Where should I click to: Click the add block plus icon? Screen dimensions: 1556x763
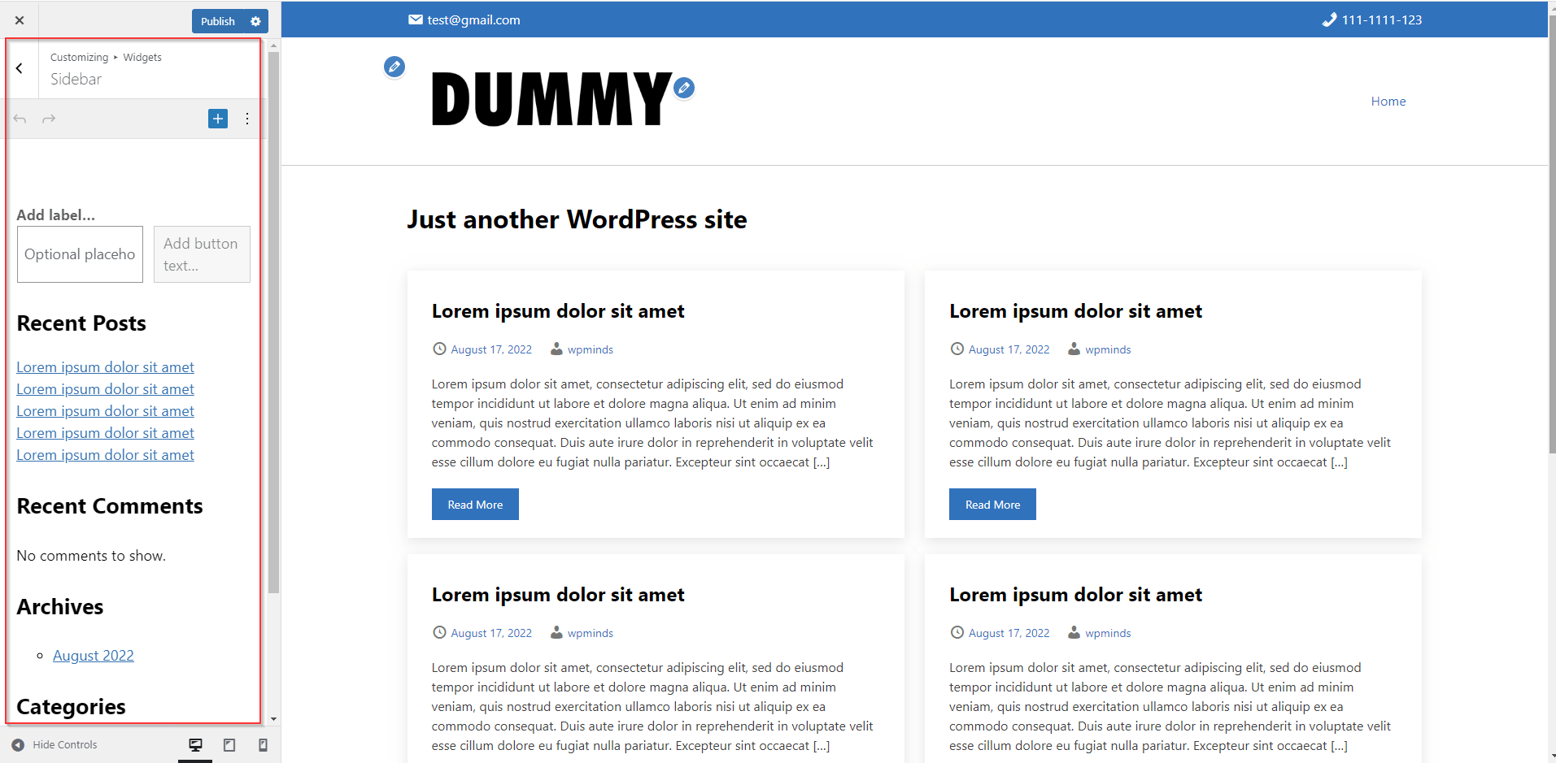pyautogui.click(x=217, y=119)
